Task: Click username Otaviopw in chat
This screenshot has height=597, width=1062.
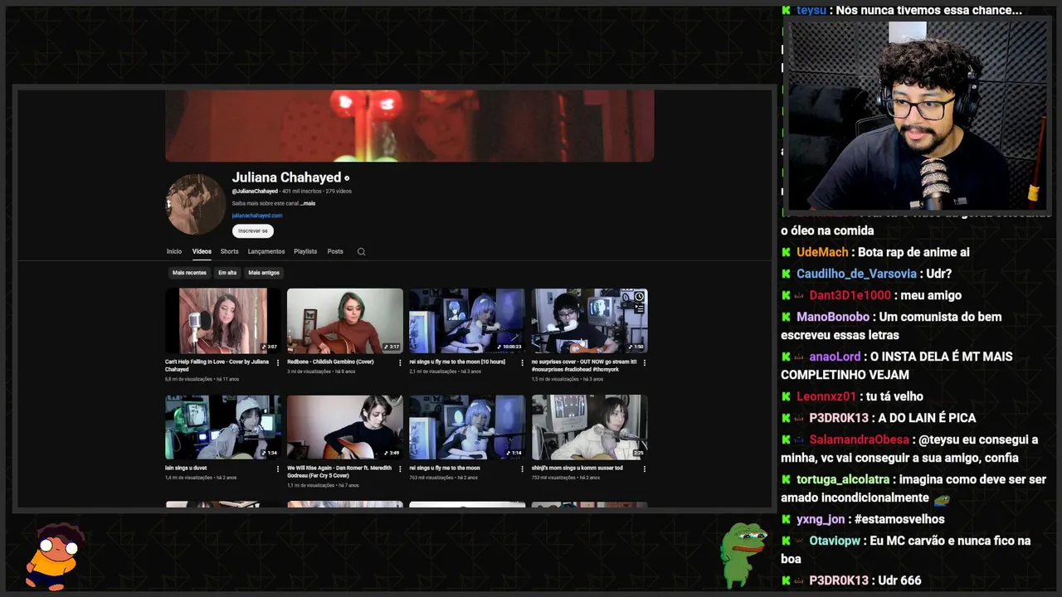Action: pyautogui.click(x=835, y=541)
